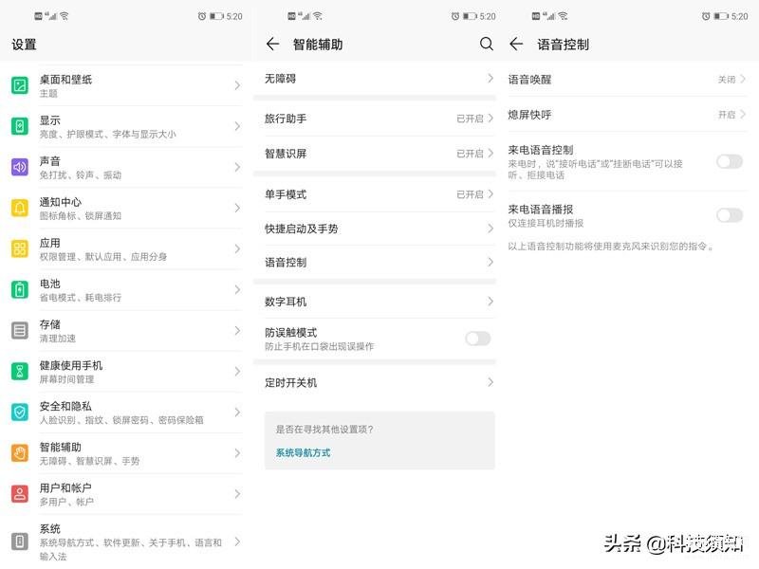Open the 快捷启动及手势 menu item
The width and height of the screenshot is (759, 569).
pyautogui.click(x=378, y=229)
